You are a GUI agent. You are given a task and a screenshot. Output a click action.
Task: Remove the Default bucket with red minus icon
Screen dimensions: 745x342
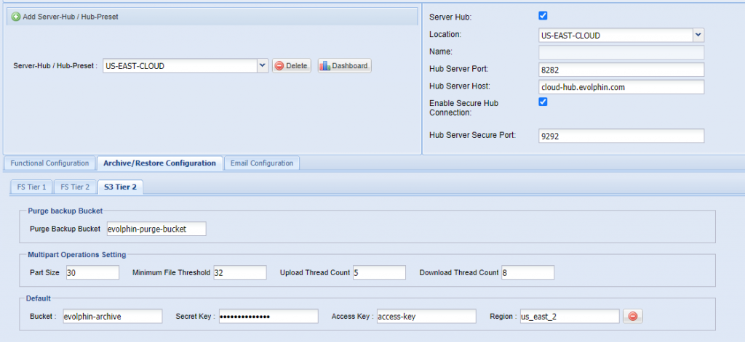(x=633, y=317)
